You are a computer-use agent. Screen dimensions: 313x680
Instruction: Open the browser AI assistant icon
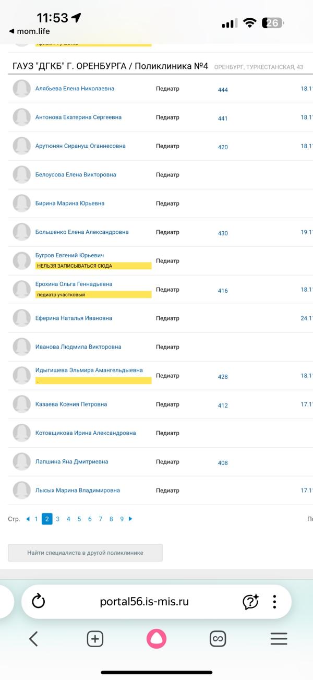250,602
